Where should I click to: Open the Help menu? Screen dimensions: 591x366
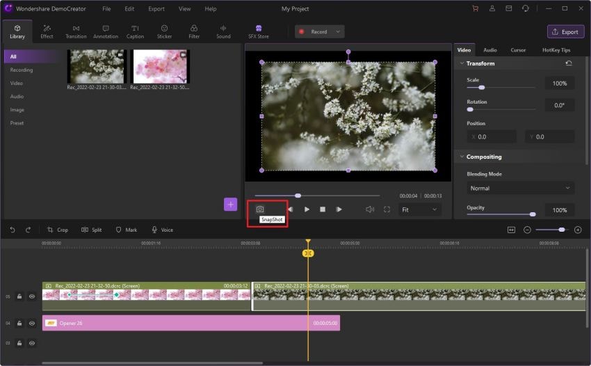[x=211, y=8]
